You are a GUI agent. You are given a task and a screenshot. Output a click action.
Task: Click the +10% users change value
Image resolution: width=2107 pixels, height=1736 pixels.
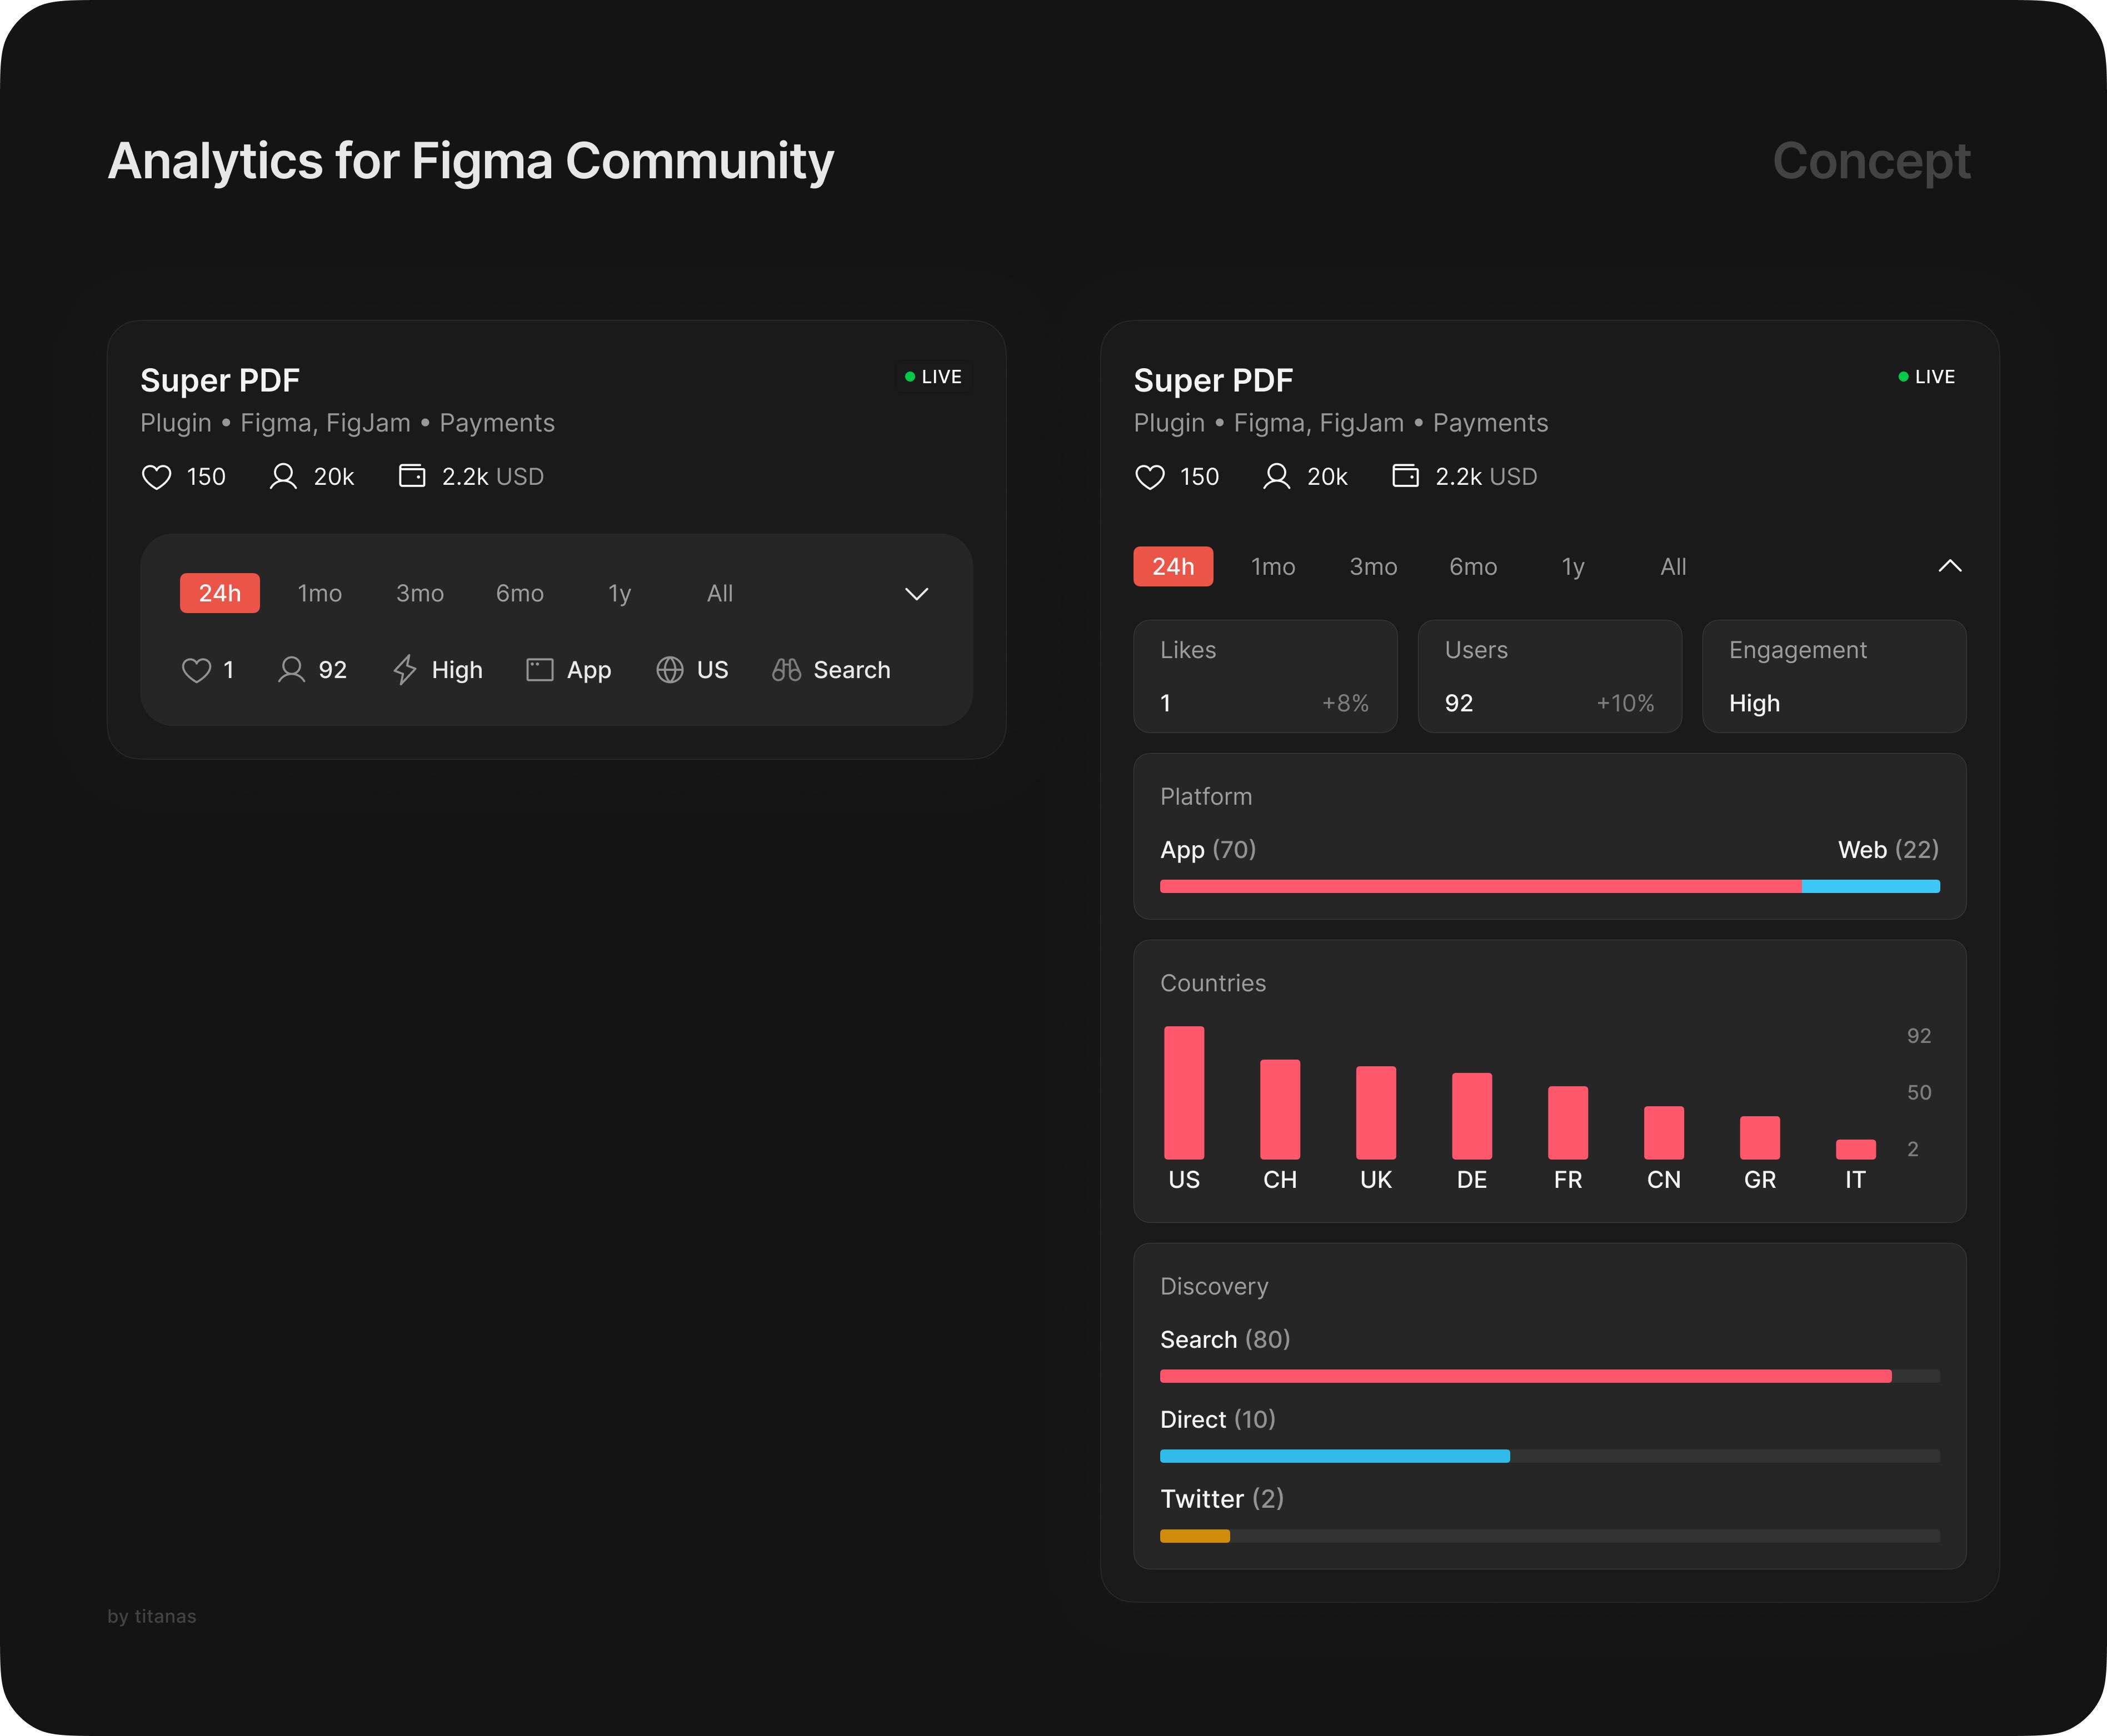coord(1625,703)
